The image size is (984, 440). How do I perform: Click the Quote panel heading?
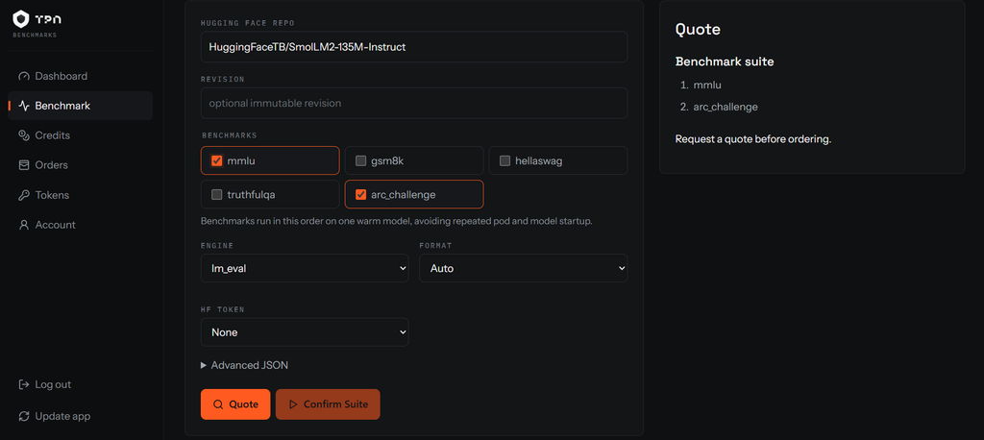pyautogui.click(x=698, y=29)
